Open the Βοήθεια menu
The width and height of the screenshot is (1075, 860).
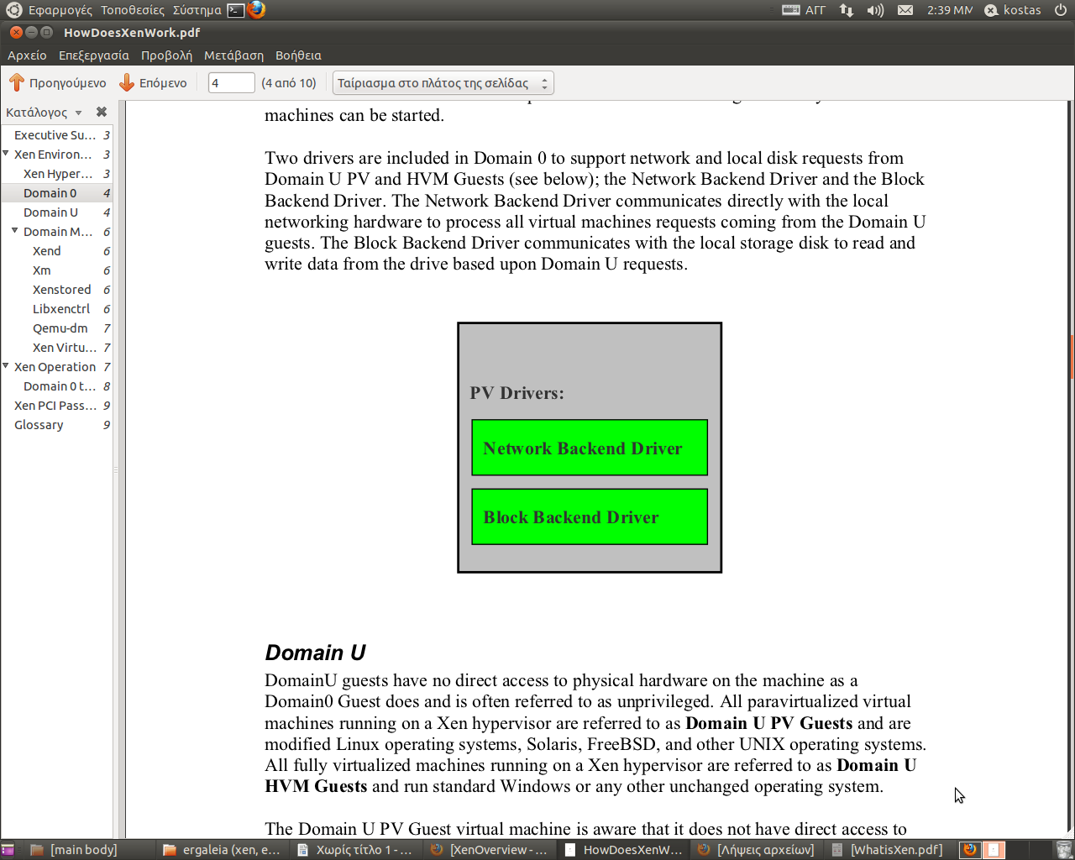tap(298, 55)
